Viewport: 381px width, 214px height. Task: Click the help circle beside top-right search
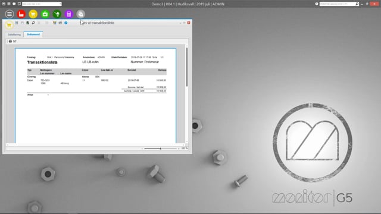point(317,4)
